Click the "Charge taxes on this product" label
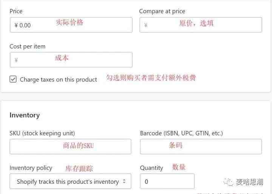Screen dimensions: 272x194 (59, 80)
